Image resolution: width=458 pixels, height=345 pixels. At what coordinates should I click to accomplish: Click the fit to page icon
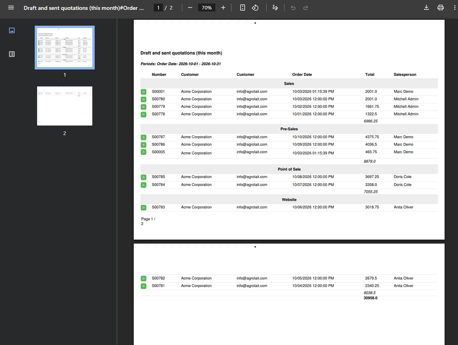point(242,8)
